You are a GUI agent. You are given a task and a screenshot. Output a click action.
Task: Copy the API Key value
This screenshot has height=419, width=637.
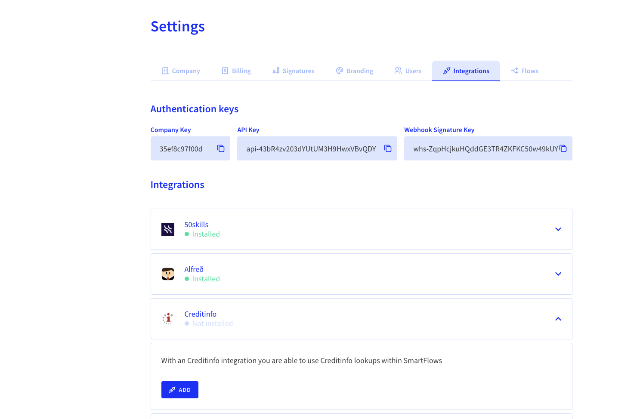coord(388,148)
